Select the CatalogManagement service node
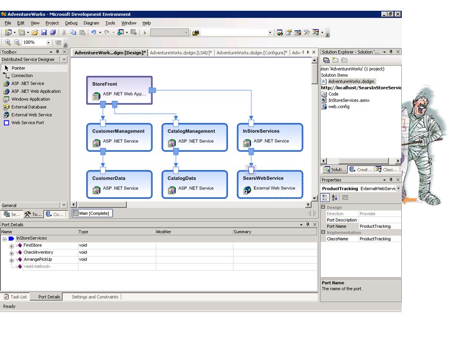 [x=195, y=137]
